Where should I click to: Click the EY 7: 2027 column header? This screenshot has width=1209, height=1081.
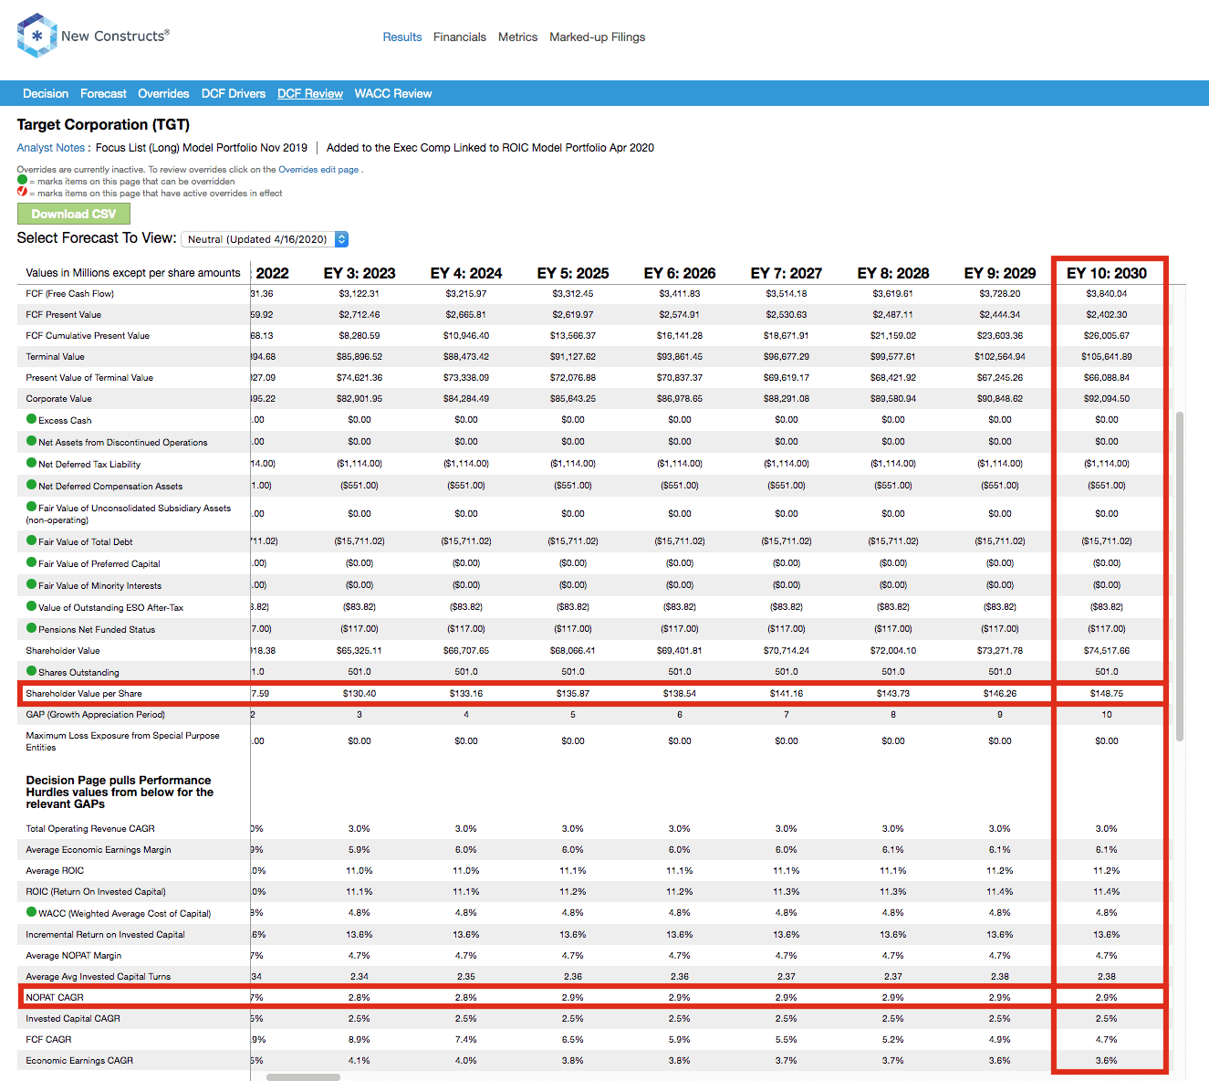787,273
